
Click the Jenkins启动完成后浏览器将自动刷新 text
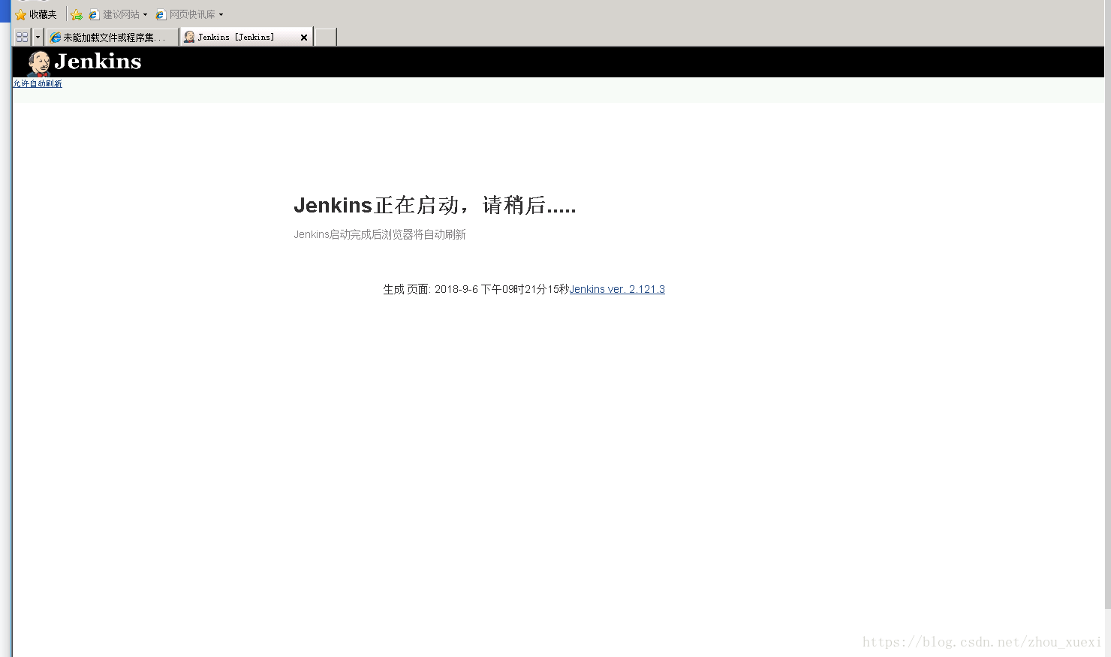(380, 234)
